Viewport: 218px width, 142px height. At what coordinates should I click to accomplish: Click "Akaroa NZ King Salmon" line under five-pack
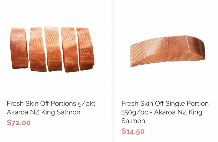coord(44,112)
